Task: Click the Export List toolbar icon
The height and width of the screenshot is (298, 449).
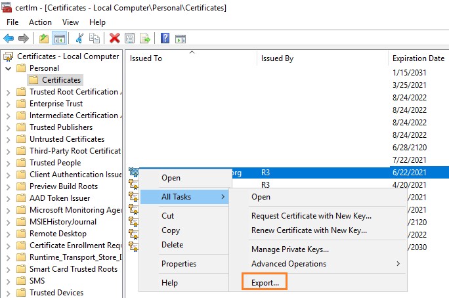Action: click(145, 38)
